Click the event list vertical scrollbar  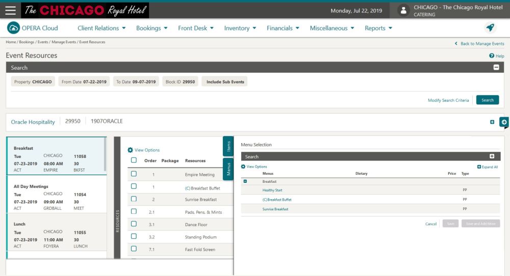point(105,154)
